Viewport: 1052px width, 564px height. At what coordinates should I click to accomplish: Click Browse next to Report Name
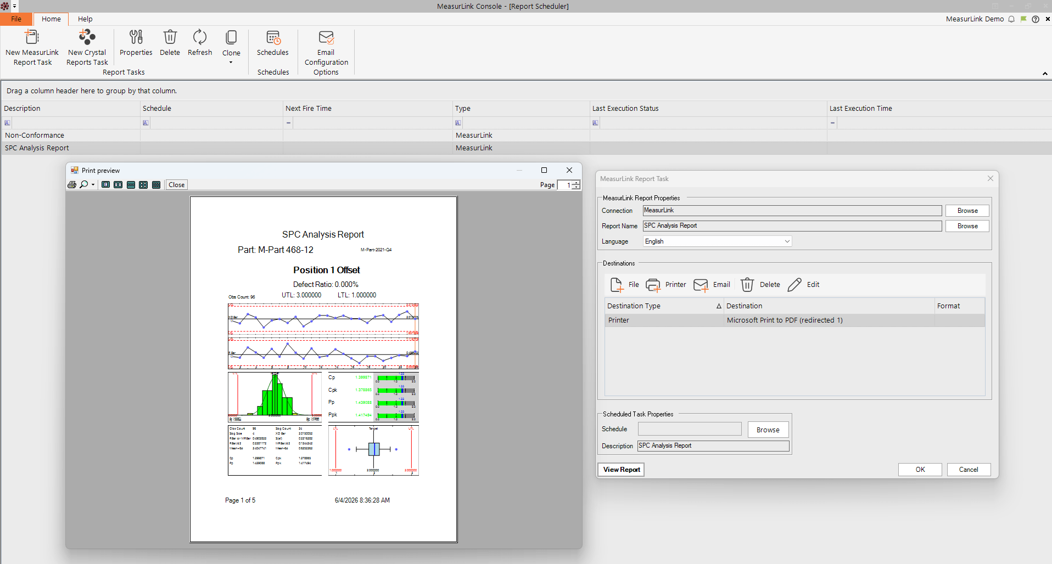coord(967,226)
